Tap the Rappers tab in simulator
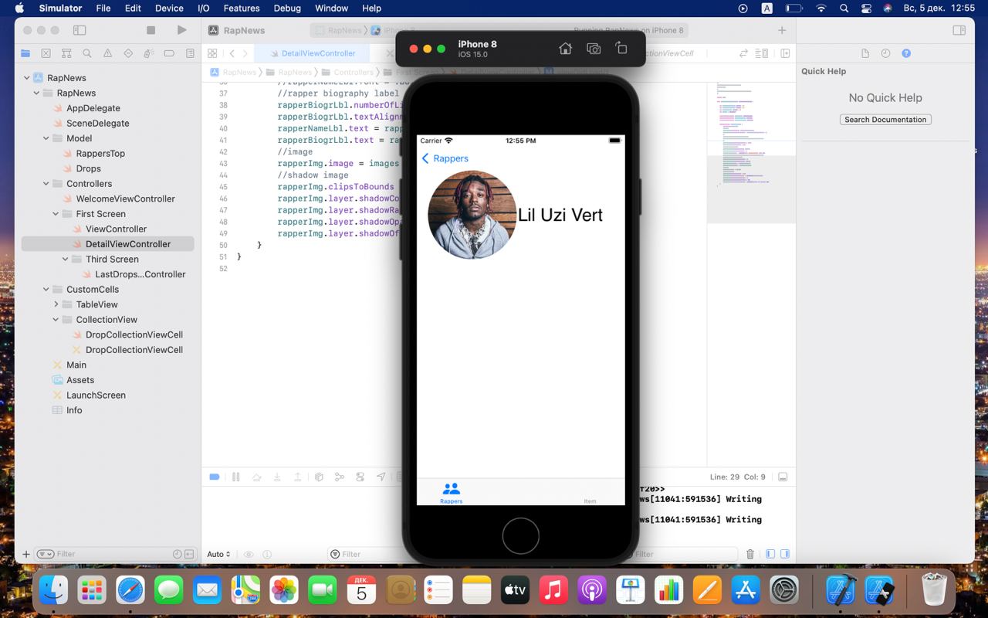The width and height of the screenshot is (988, 618). pyautogui.click(x=452, y=492)
